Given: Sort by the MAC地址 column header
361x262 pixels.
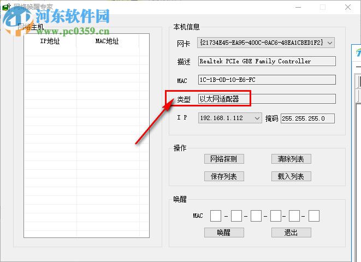Looking at the screenshot, I should pos(108,41).
